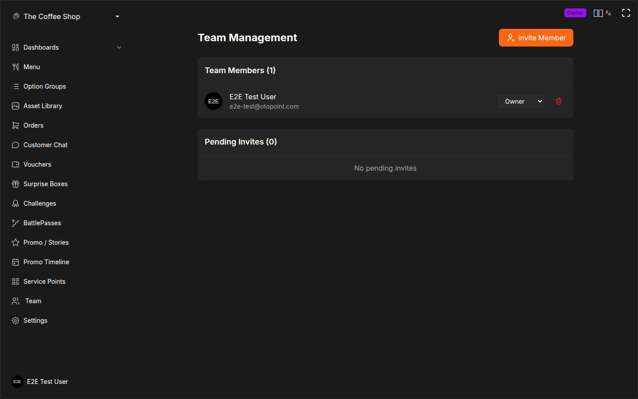Enter fullscreen mode via the corner icon
Image resolution: width=638 pixels, height=399 pixels.
626,13
